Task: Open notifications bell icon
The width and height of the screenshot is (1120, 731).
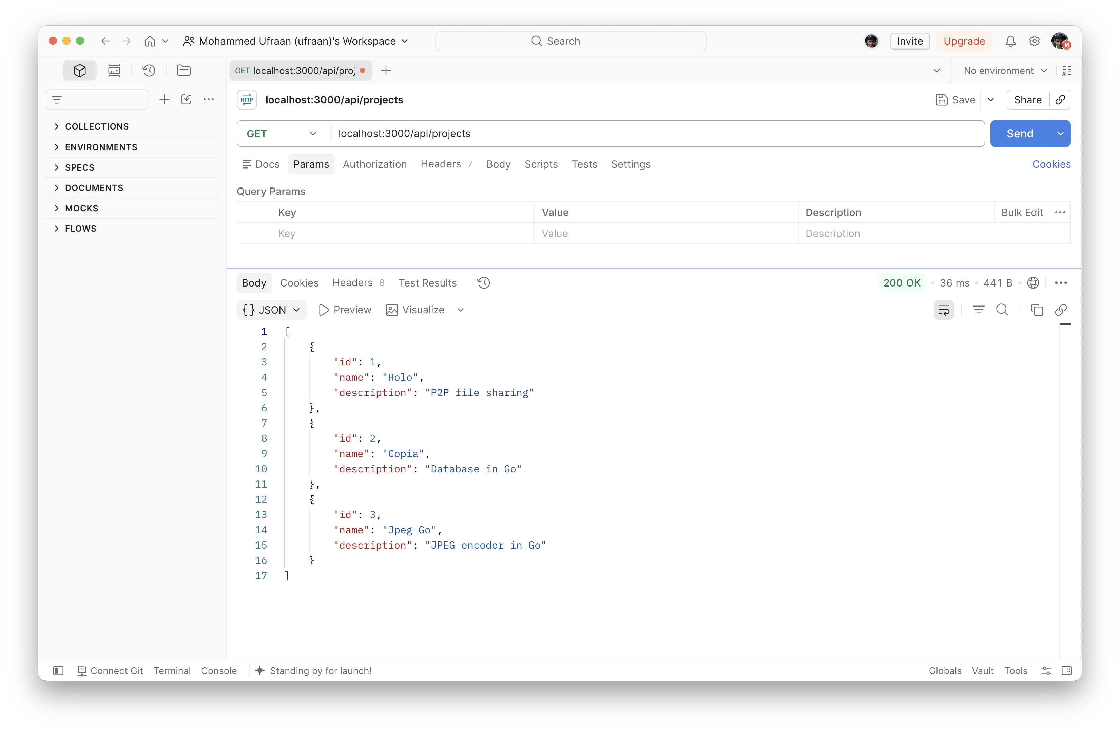Action: (1010, 41)
